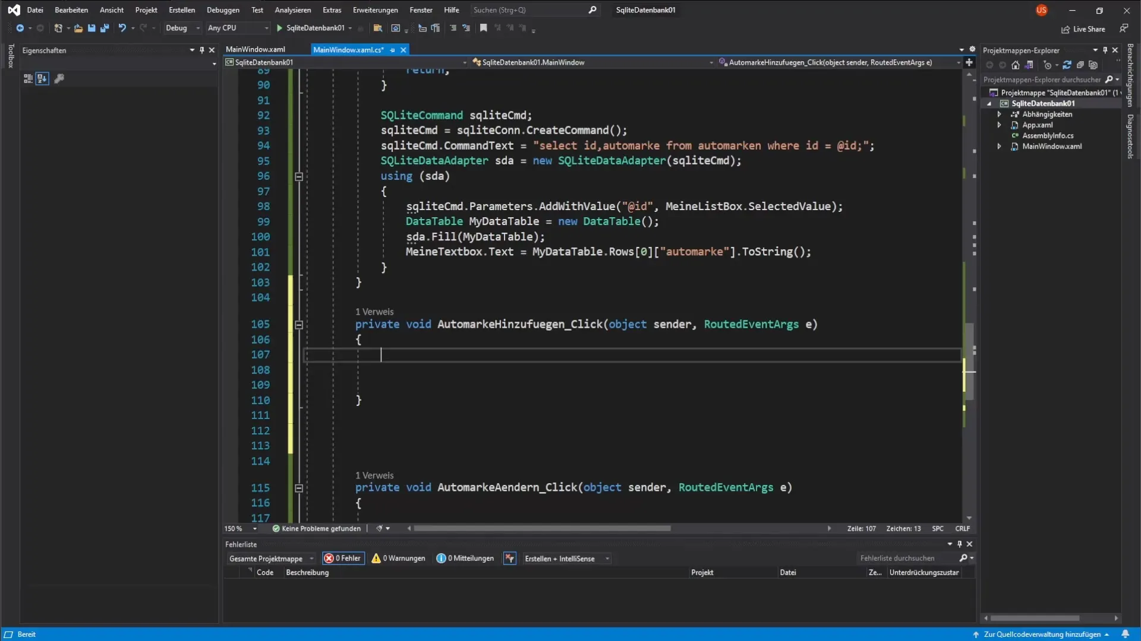Expand the Abhängigkeiten node
This screenshot has height=641, width=1141.
999,115
